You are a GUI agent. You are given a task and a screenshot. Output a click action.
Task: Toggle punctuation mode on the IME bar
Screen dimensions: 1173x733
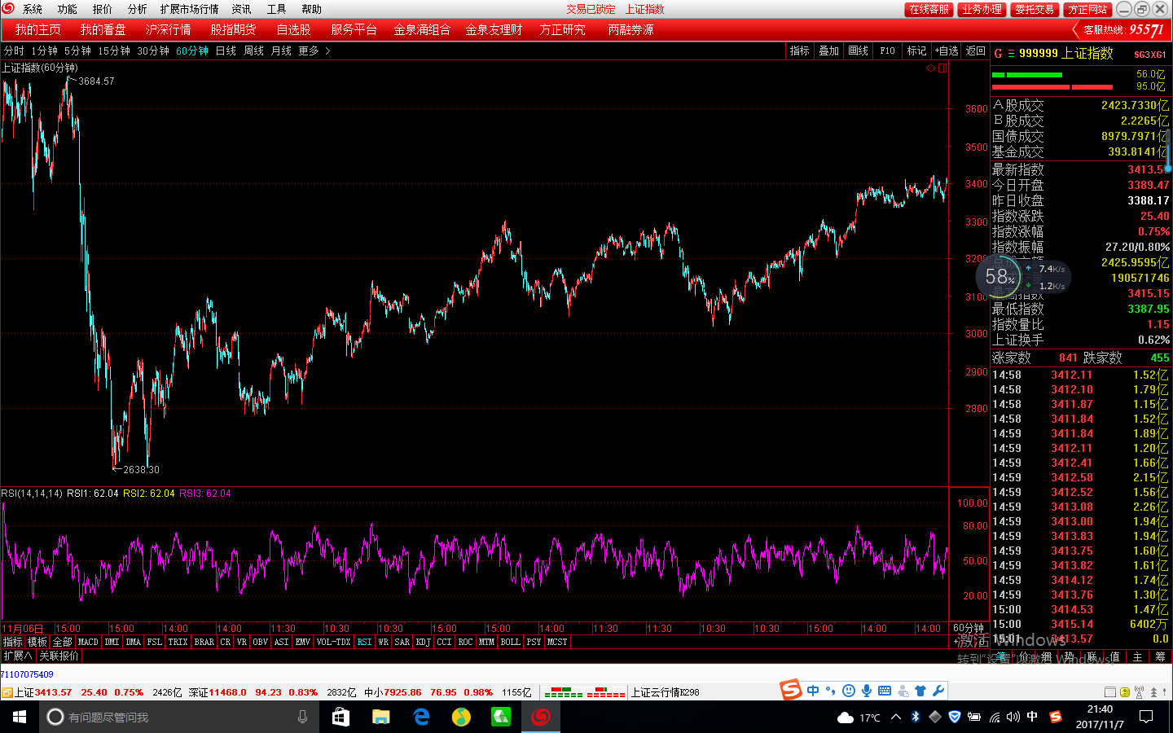pos(831,691)
